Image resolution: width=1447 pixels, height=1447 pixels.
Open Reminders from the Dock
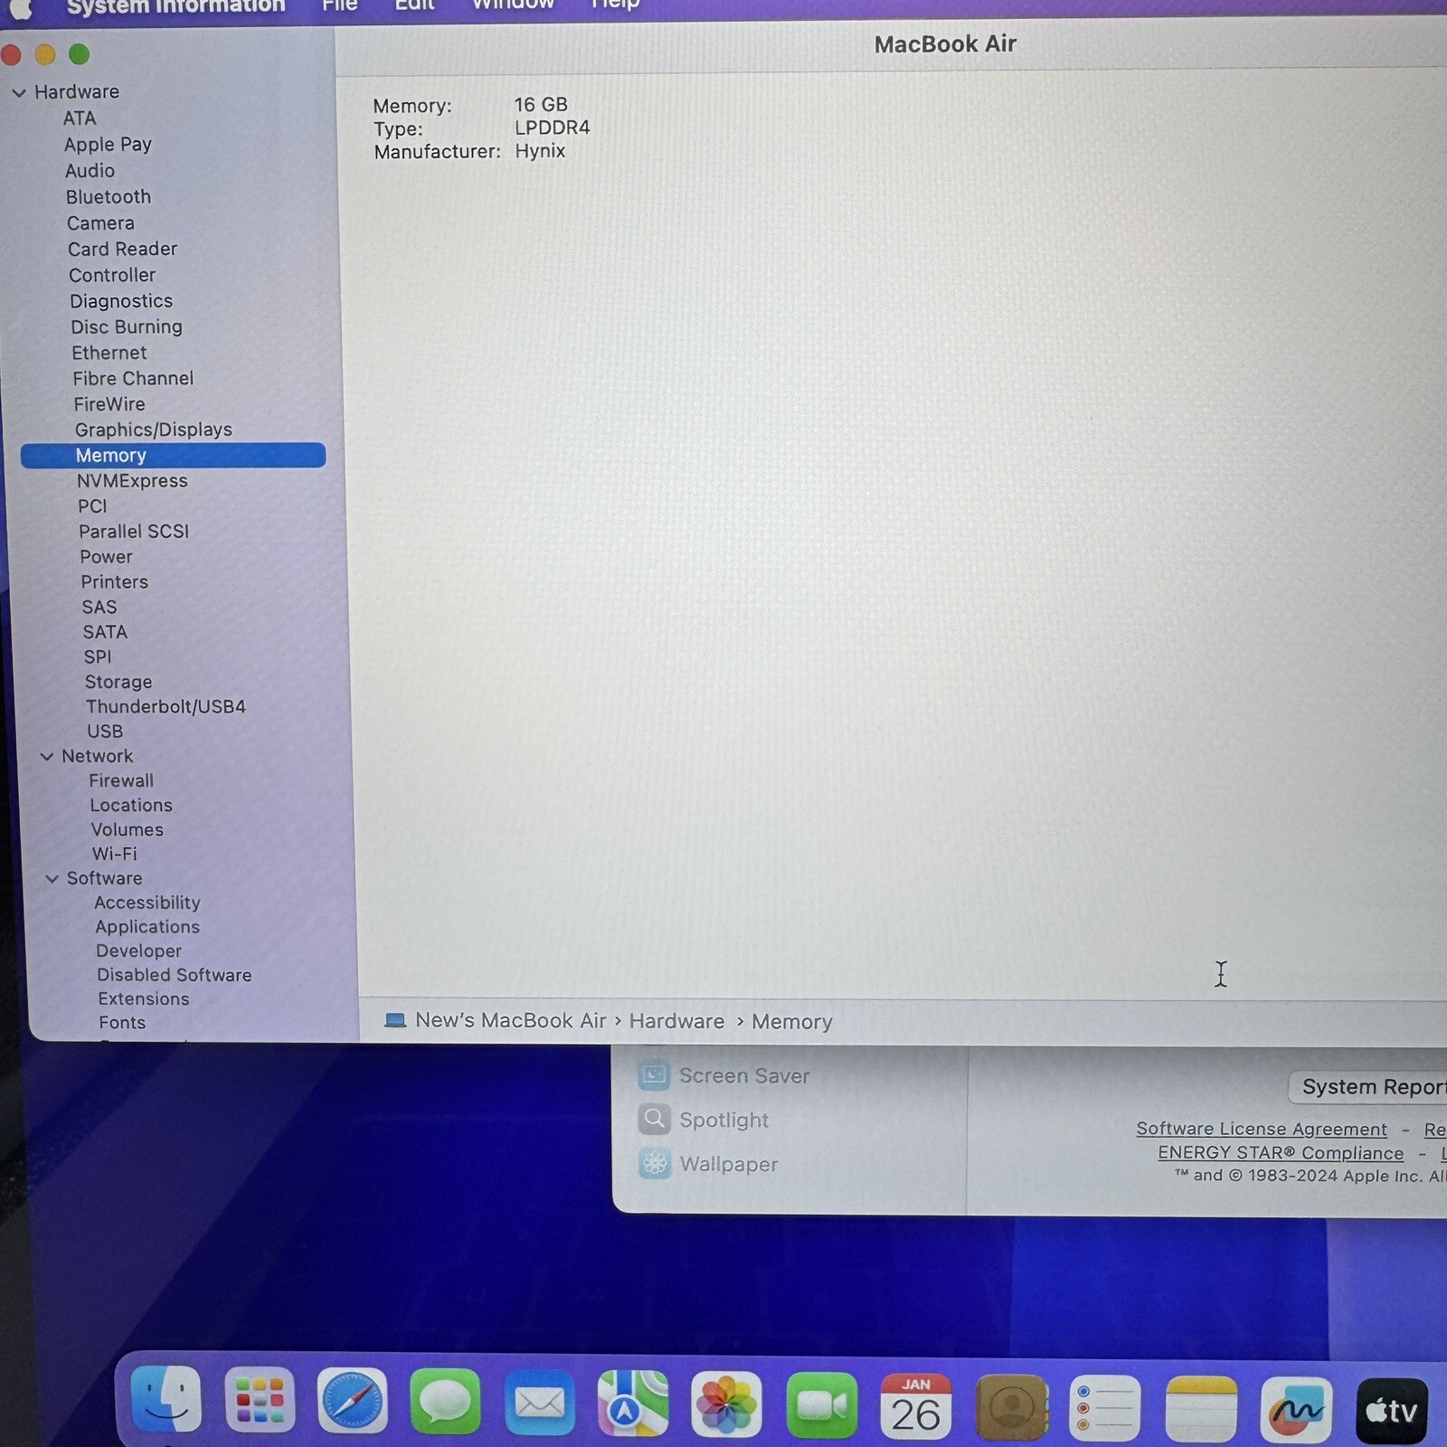[1104, 1408]
